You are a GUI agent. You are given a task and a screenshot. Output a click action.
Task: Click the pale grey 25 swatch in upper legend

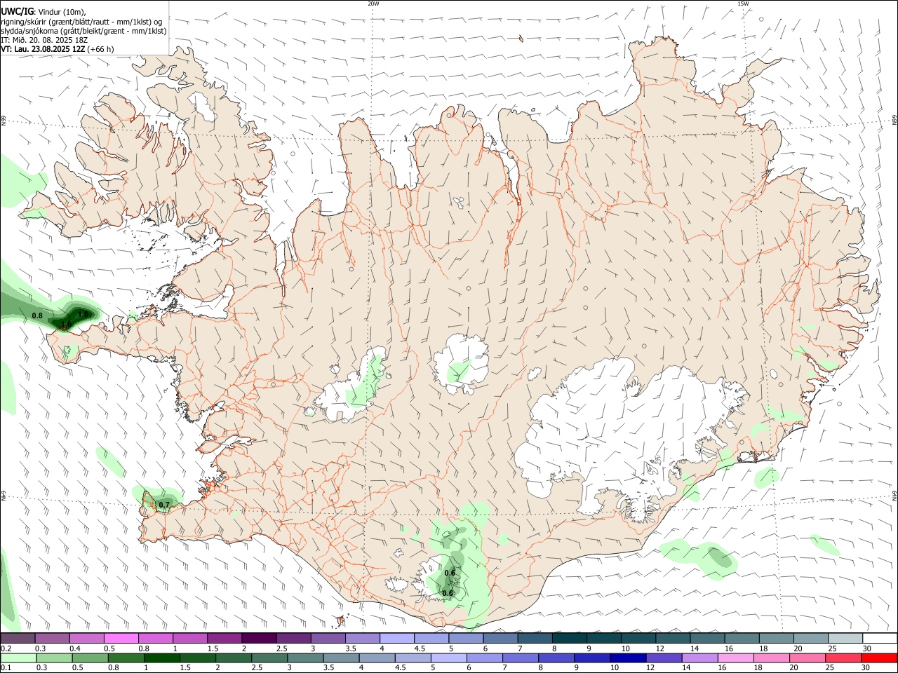(x=845, y=638)
